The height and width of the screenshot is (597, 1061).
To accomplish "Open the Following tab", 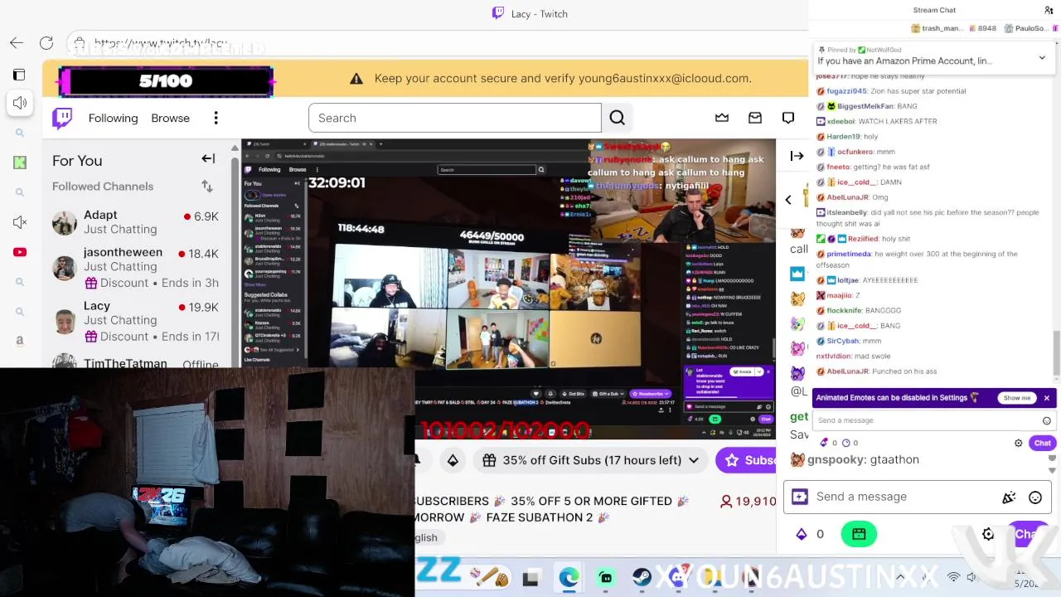I will click(x=113, y=118).
